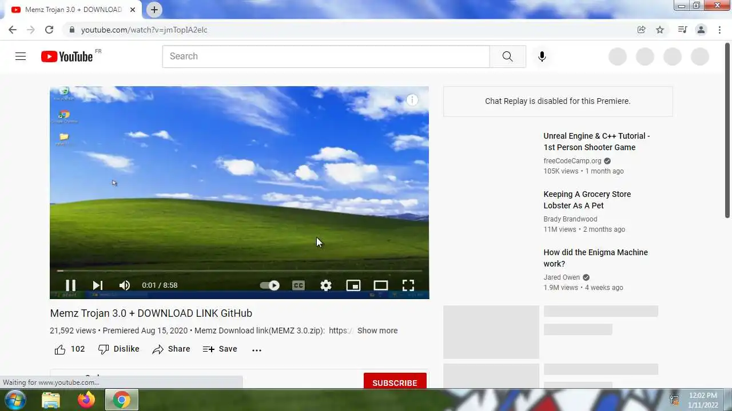Open a new browser tab
Image resolution: width=732 pixels, height=411 pixels.
(154, 10)
